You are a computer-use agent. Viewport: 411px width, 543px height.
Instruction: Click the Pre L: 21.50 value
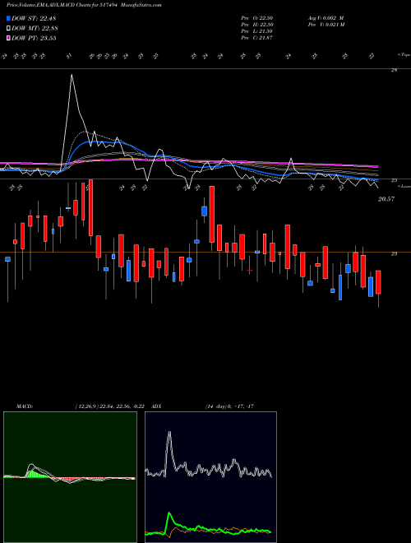256,31
